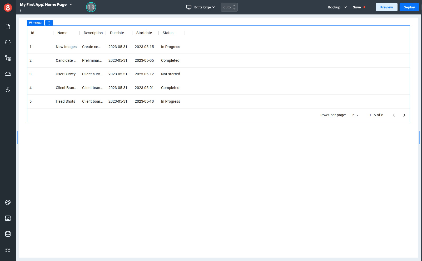Open the functions fx icon

[8, 90]
